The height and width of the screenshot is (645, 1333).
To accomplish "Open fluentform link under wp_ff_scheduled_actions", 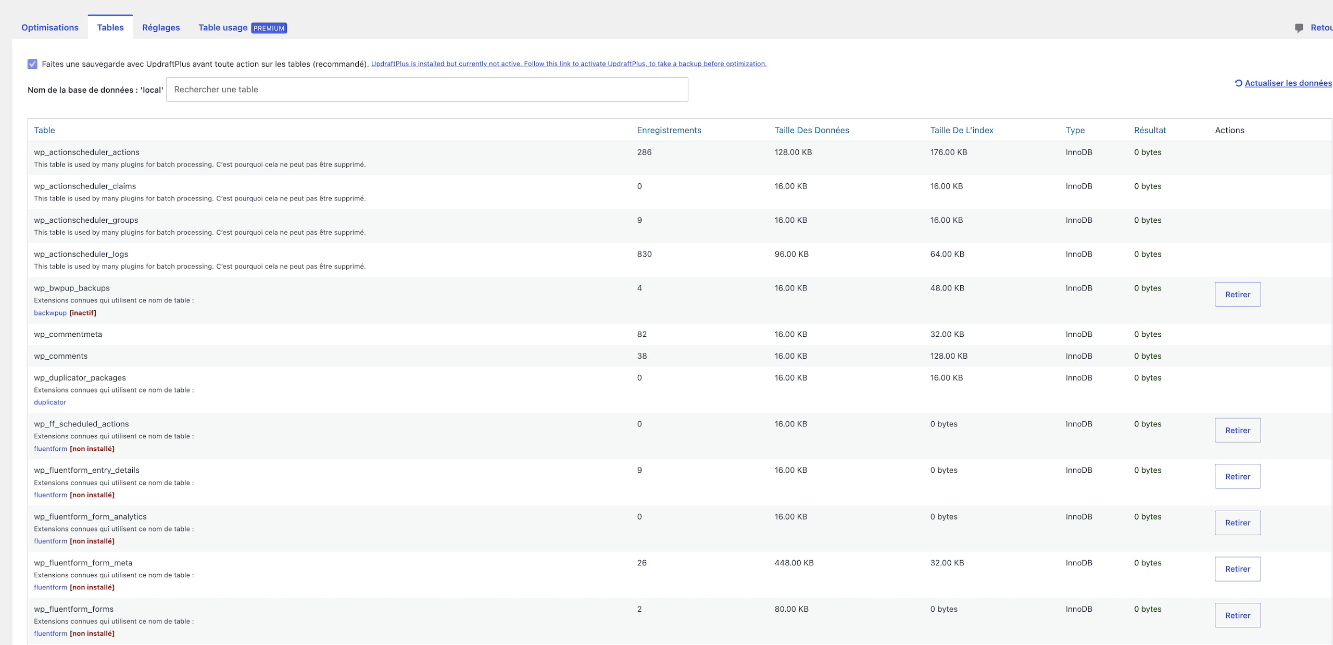I will click(51, 449).
